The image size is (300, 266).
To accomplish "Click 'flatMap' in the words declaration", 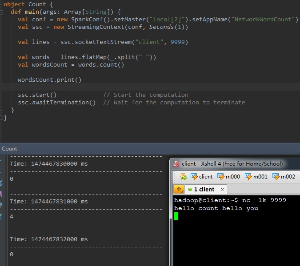I will (x=94, y=57).
